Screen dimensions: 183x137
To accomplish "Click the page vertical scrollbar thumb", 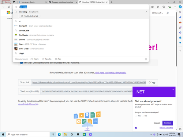I will pos(176,39).
